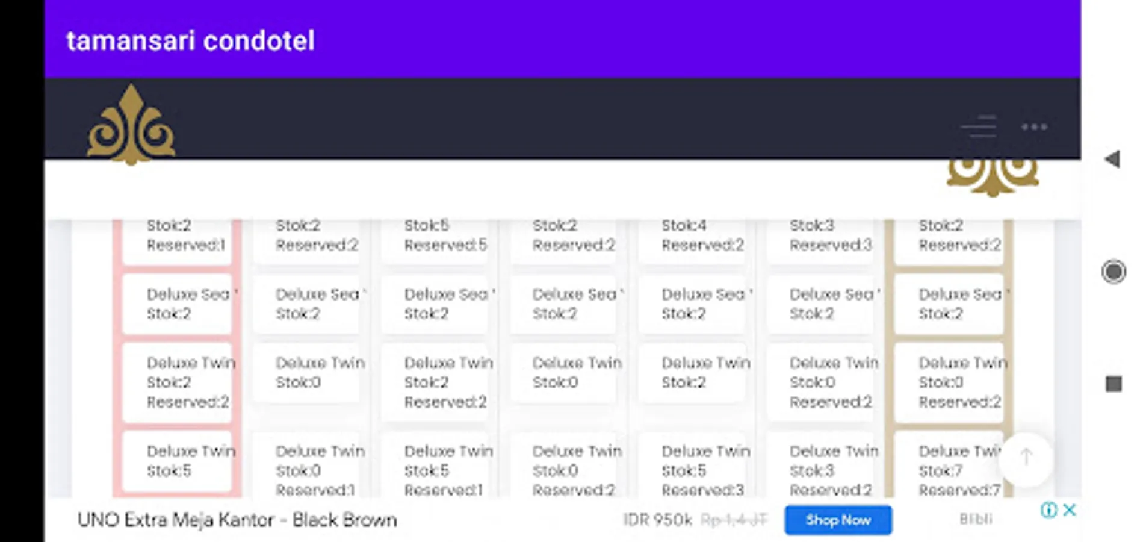Image resolution: width=1146 pixels, height=542 pixels.
Task: Tap the three-dots more options icon
Action: 1034,127
